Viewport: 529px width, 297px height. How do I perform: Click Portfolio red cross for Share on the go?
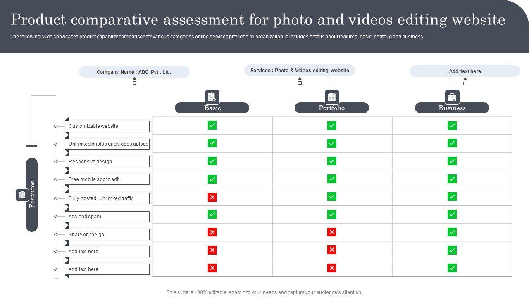click(x=331, y=232)
